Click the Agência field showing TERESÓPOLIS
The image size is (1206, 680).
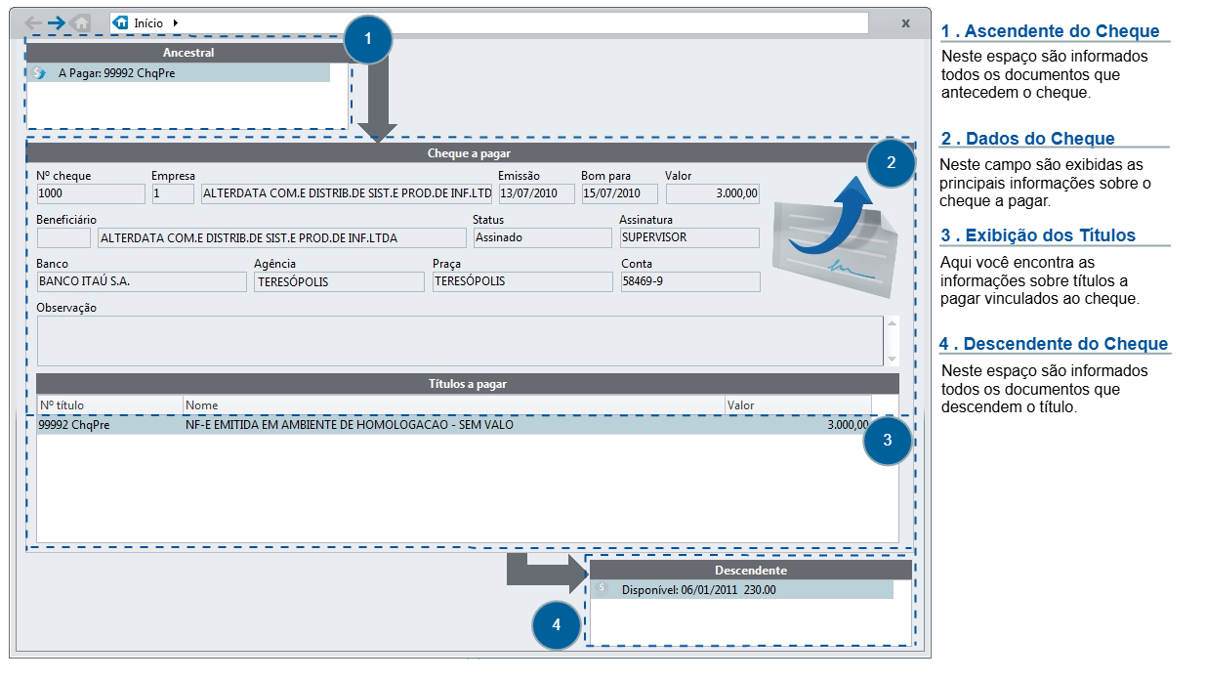pos(339,281)
